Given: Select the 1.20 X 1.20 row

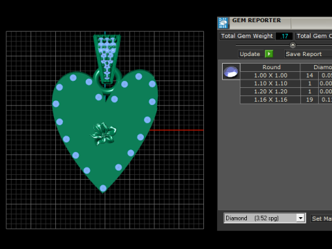Looking at the screenshot, I should pyautogui.click(x=286, y=91).
